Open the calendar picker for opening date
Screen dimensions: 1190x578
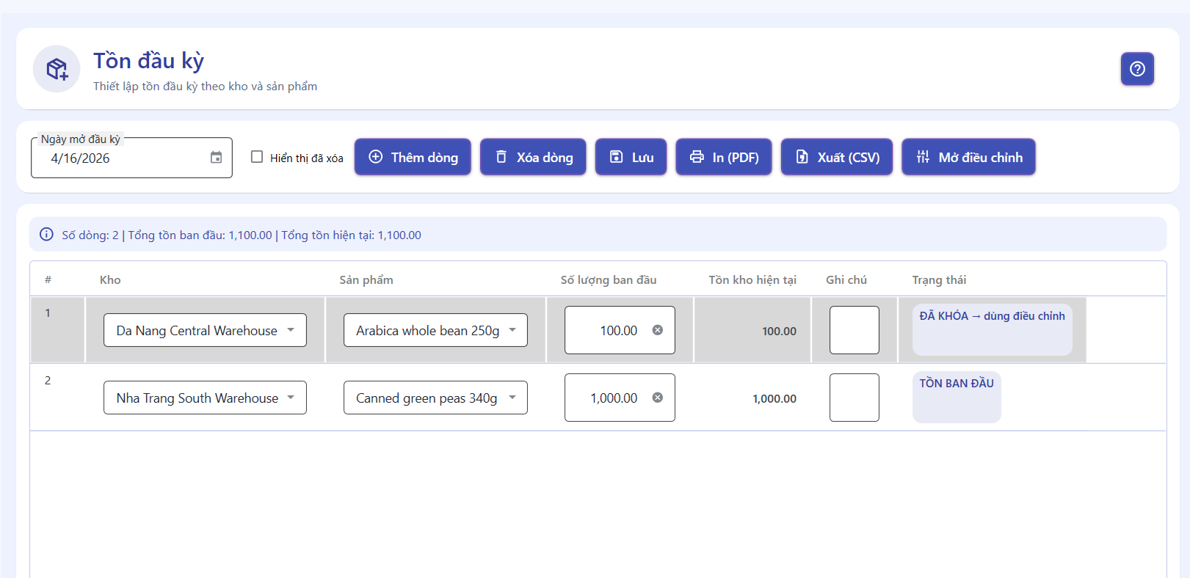(216, 158)
